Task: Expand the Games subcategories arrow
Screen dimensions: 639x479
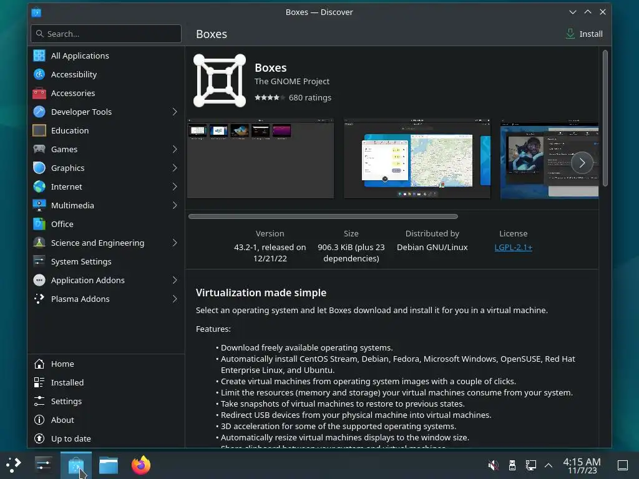Action: (175, 149)
